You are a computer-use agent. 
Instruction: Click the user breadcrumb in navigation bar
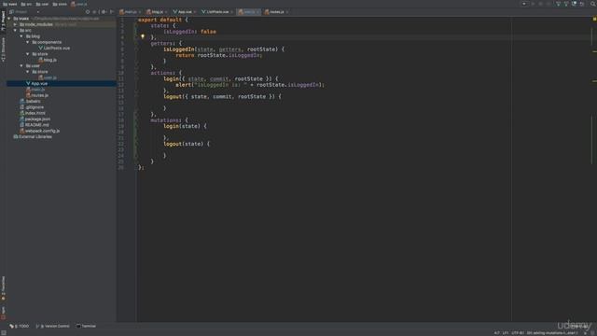[x=42, y=4]
